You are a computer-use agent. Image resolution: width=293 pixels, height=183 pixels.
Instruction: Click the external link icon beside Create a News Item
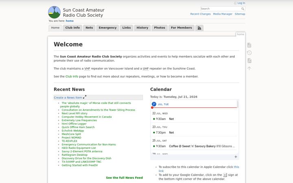tap(85, 97)
